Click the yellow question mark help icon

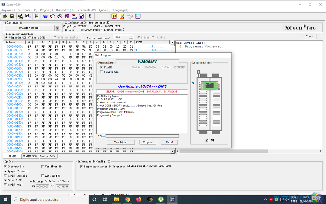[90, 16]
